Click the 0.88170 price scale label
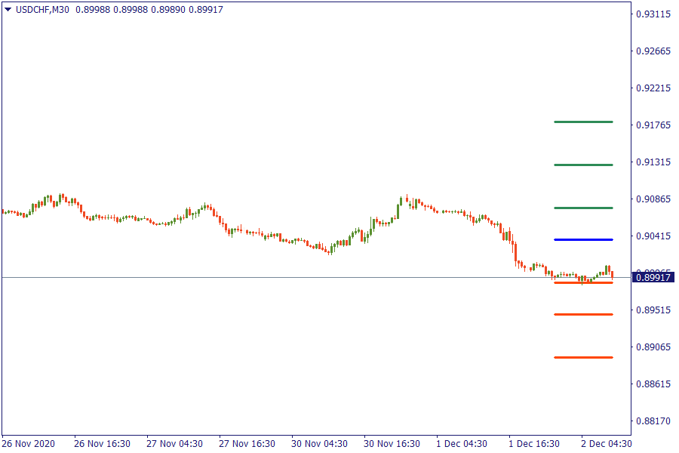Screen dimensions: 679x453 click(x=653, y=421)
